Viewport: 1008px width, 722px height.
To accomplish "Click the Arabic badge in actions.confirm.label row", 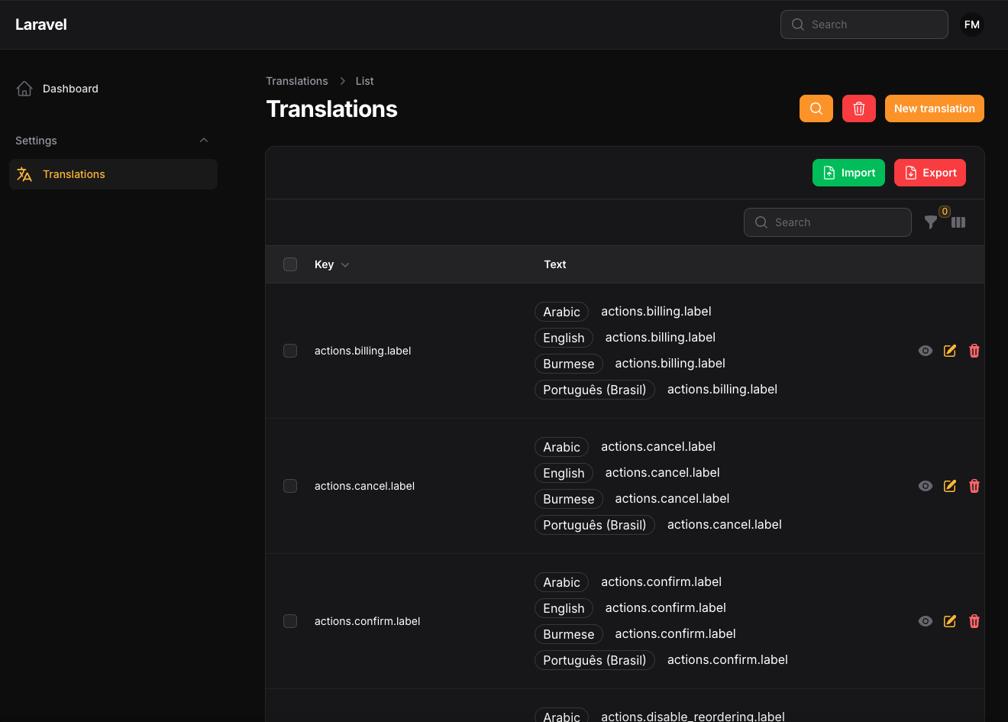I will (561, 582).
